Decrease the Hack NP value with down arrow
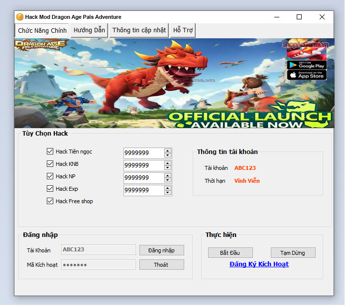This screenshot has height=306, width=345. tap(167, 180)
